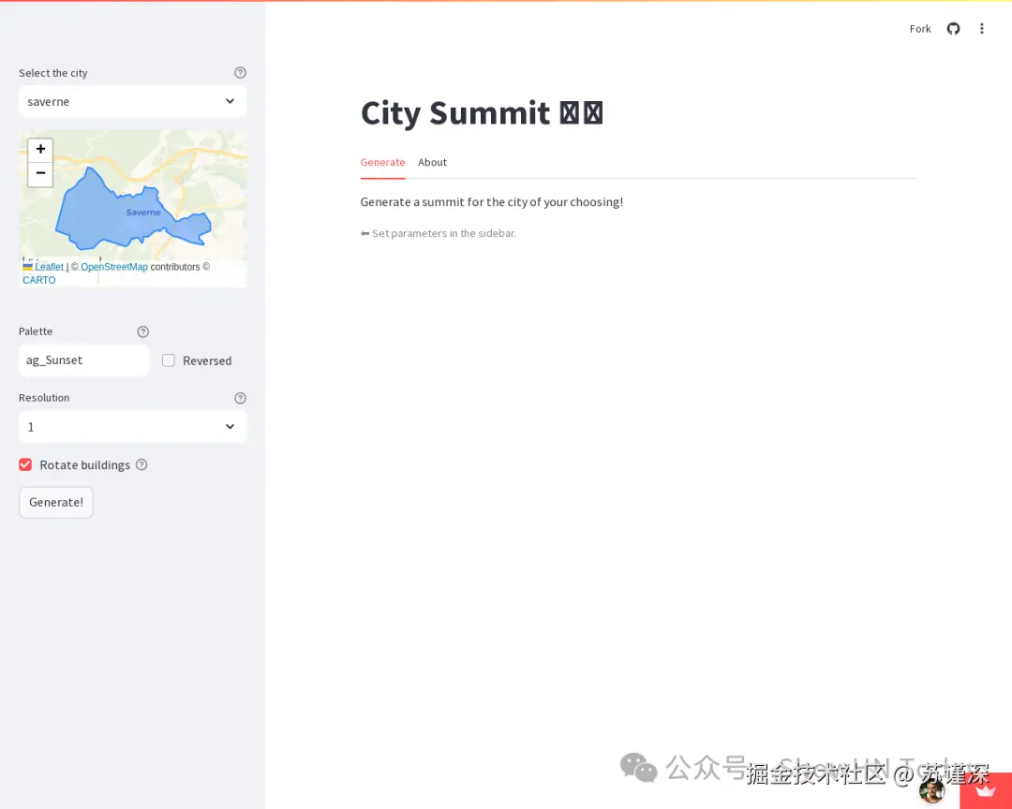Uncheck the Rotate buildings checkbox

pos(24,464)
